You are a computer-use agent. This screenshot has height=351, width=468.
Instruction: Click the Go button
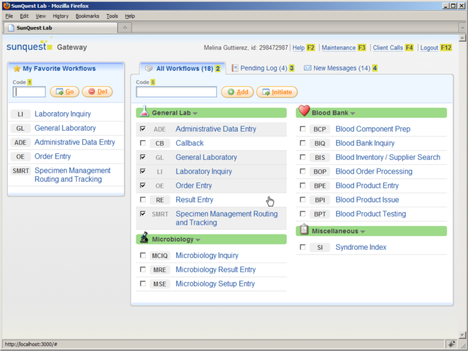point(64,92)
